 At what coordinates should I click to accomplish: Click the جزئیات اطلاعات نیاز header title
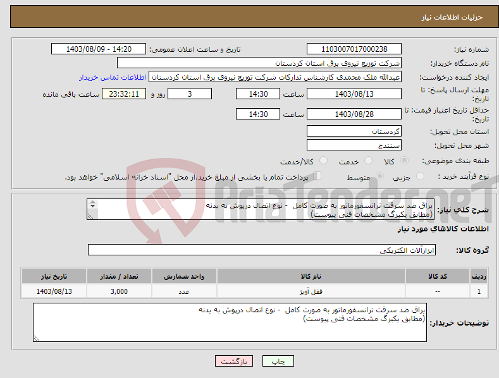452,17
